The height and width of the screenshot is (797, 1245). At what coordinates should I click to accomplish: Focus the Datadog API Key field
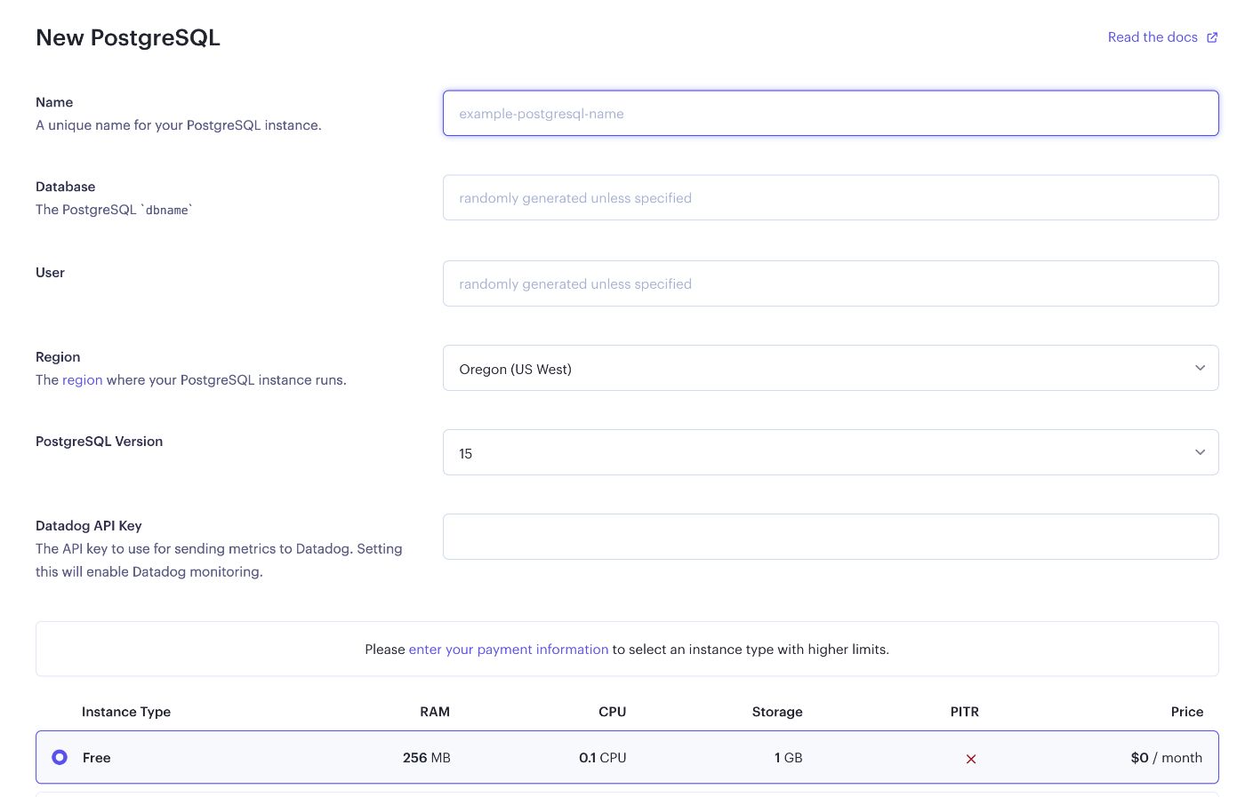pyautogui.click(x=829, y=537)
